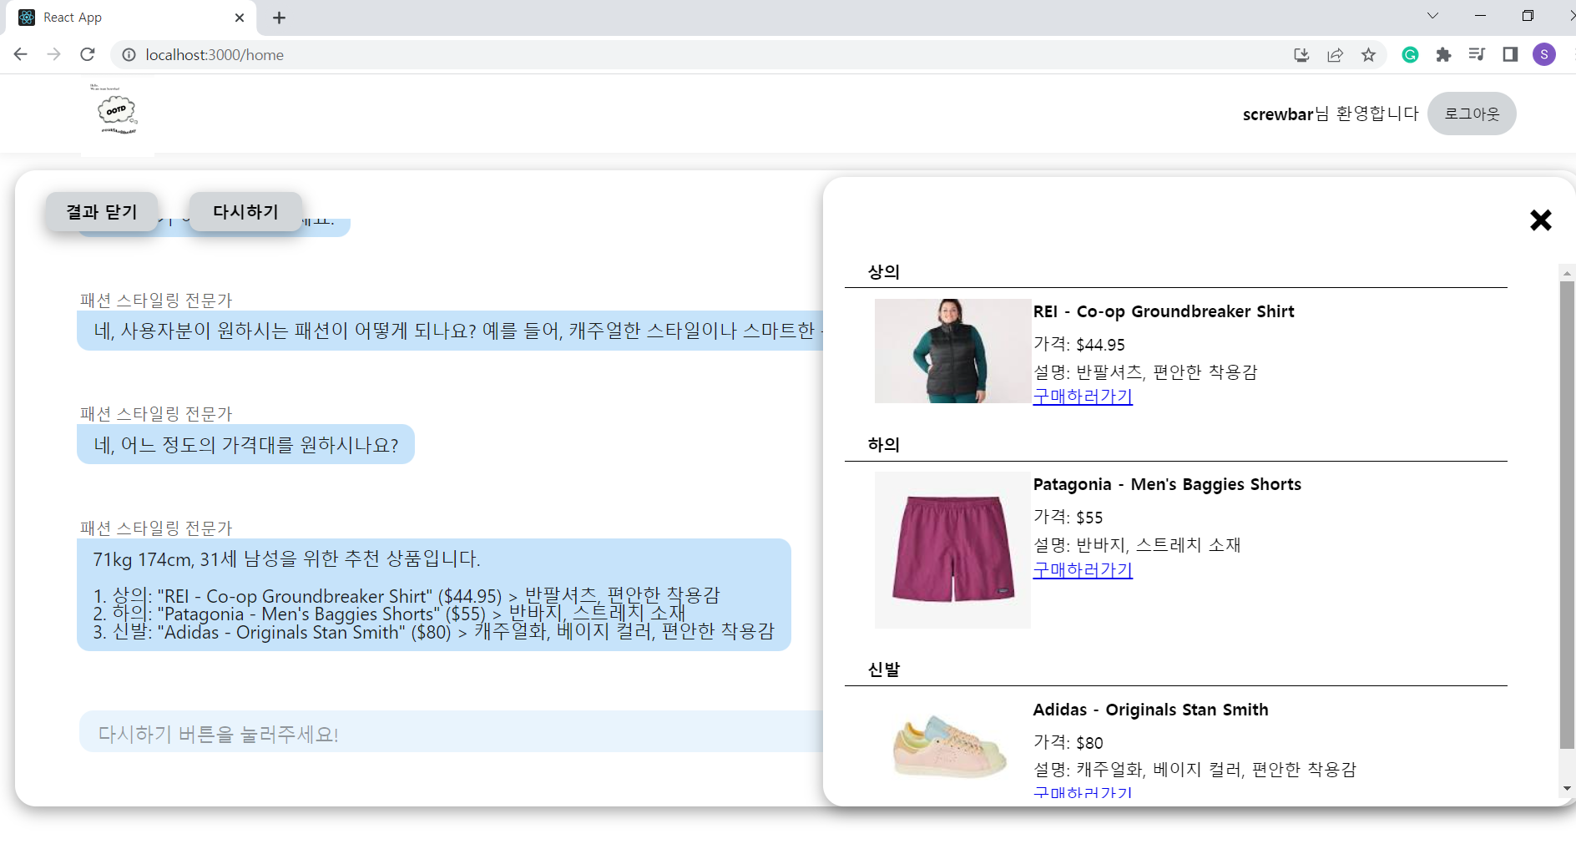The height and width of the screenshot is (854, 1576).
Task: Open purchase link for Stan Smith shoes
Action: (1083, 791)
